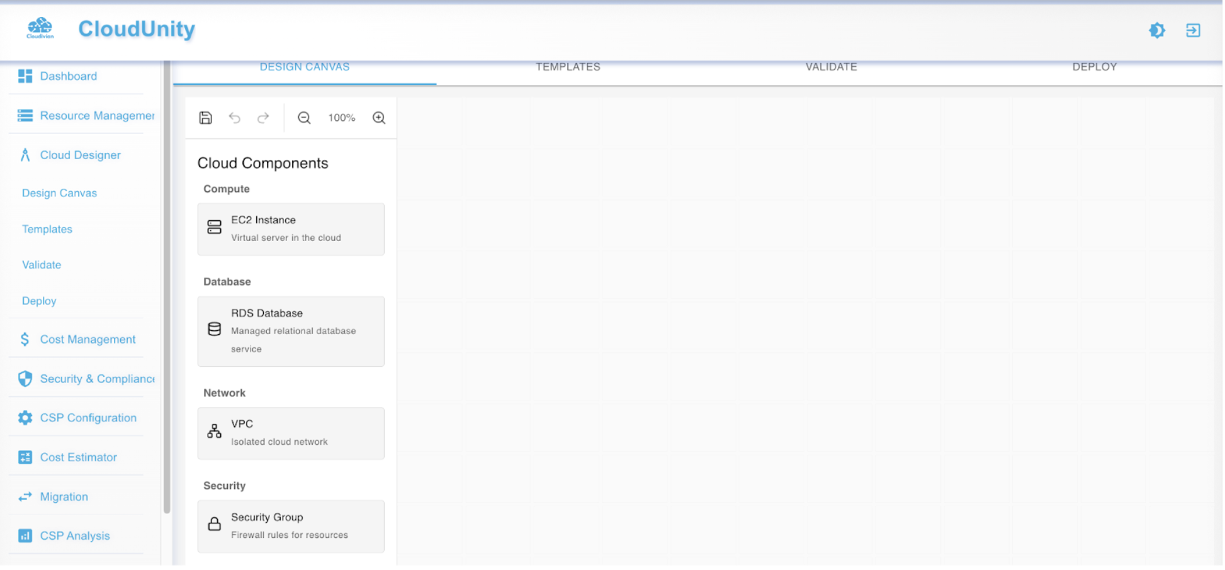
Task: Redo the canvas action
Action: pos(263,118)
